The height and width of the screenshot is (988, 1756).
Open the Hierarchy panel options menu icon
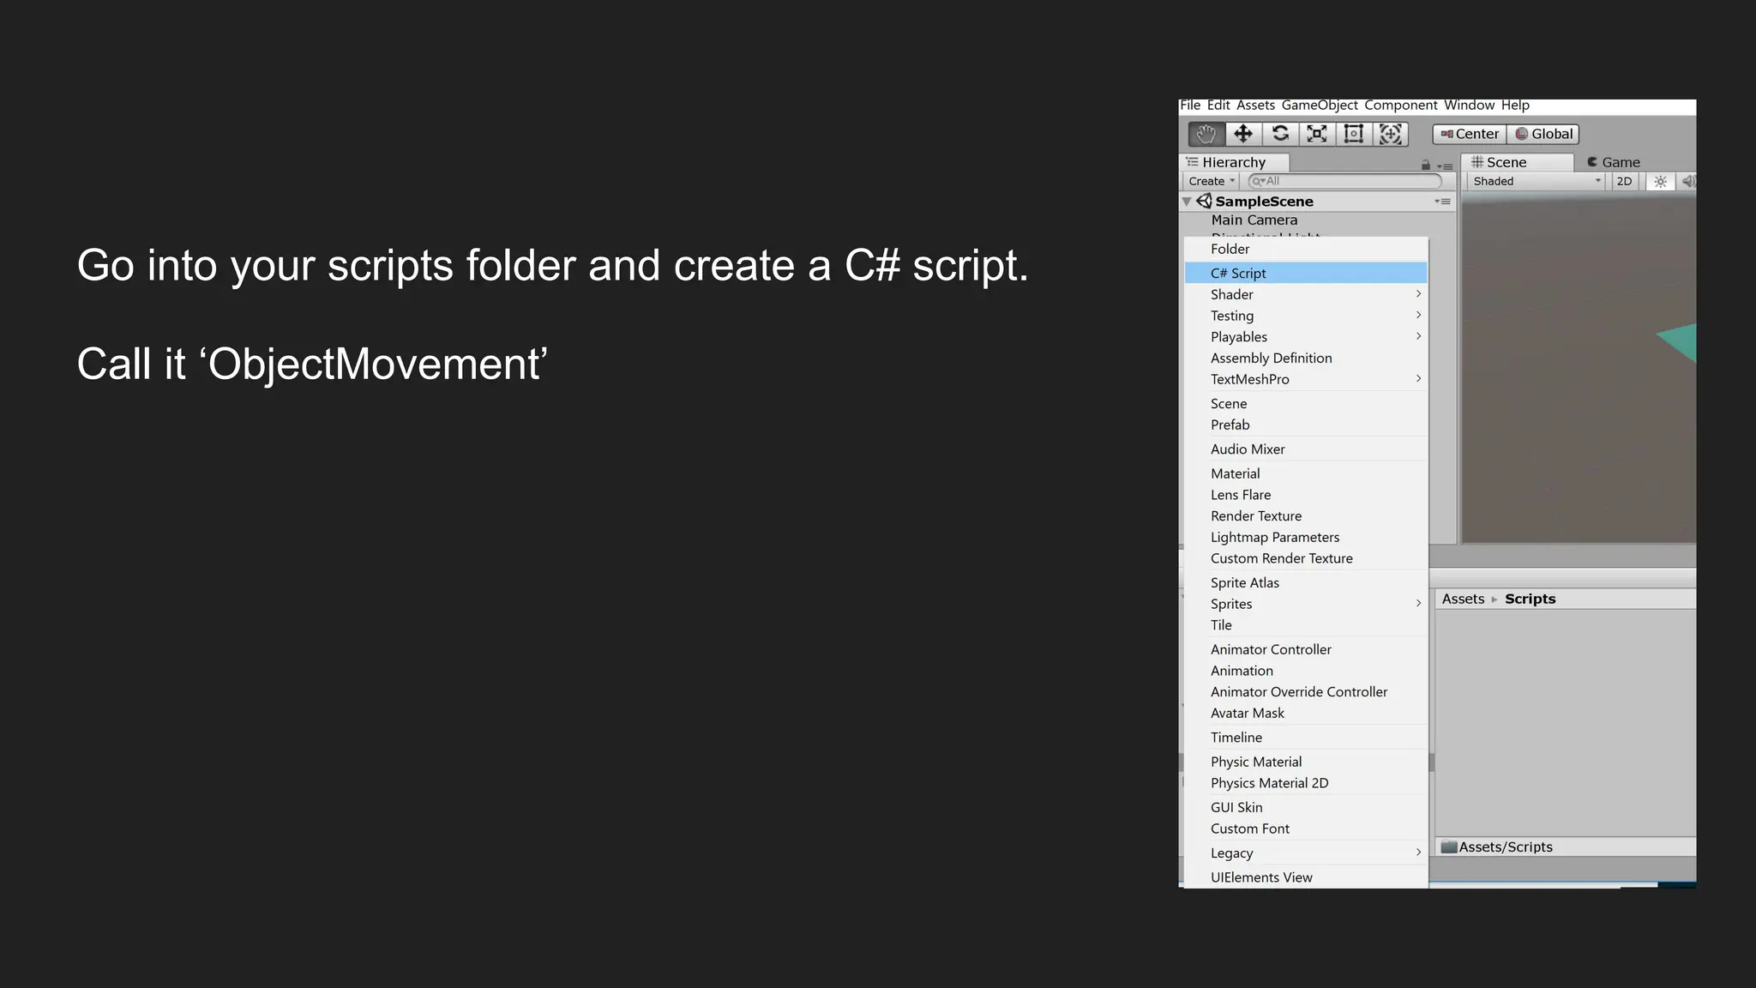pyautogui.click(x=1445, y=166)
